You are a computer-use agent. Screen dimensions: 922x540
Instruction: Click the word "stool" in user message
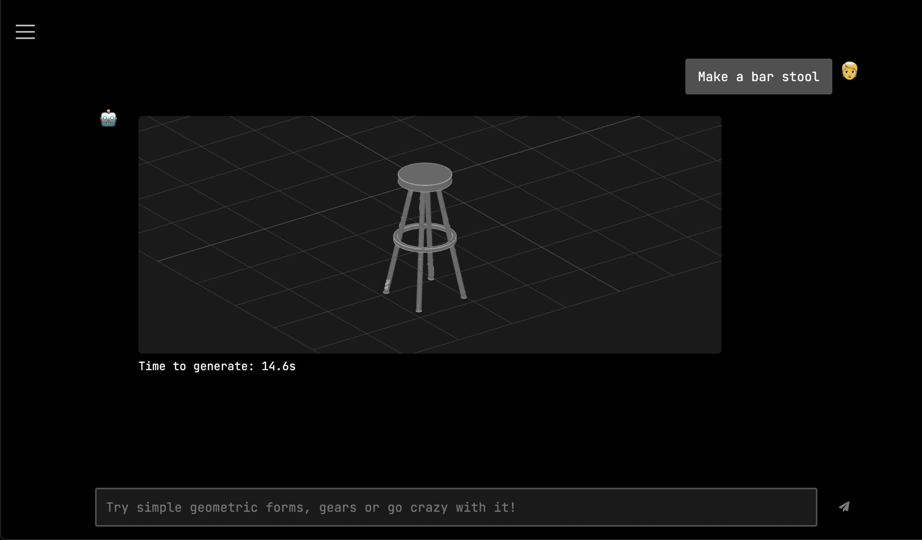800,76
